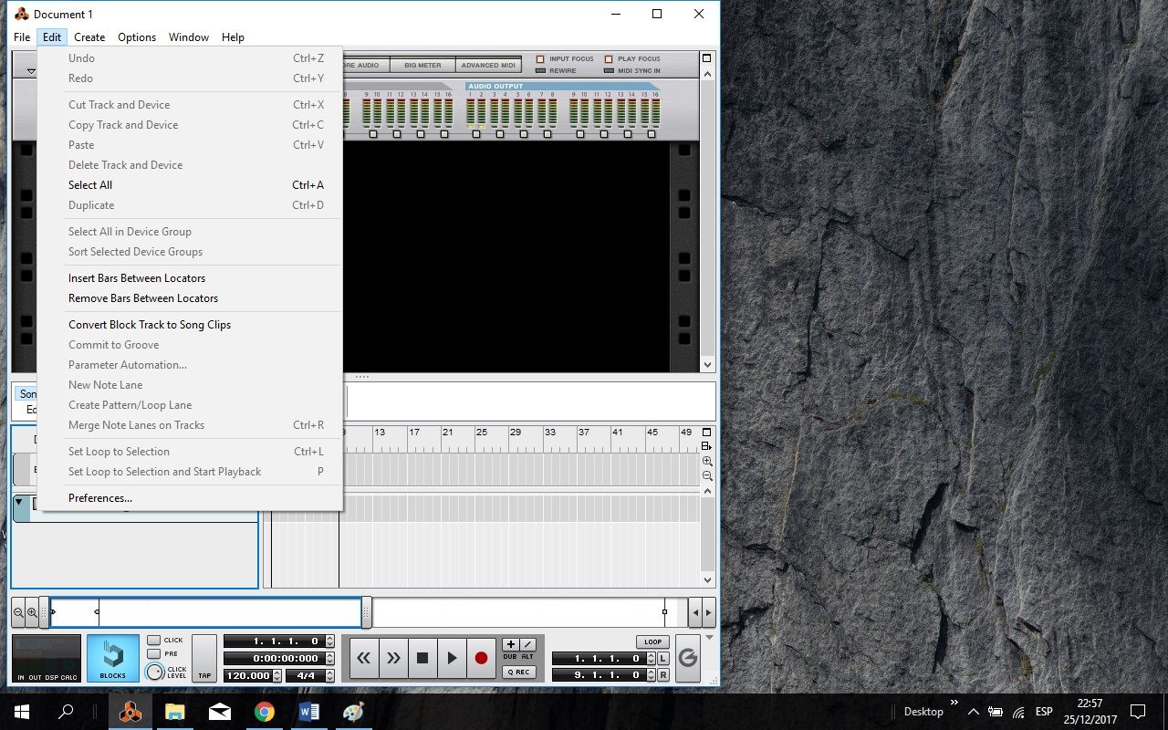Click the rack vertical scrollbar down arrow
Viewport: 1168px width, 730px height.
pyautogui.click(x=707, y=365)
